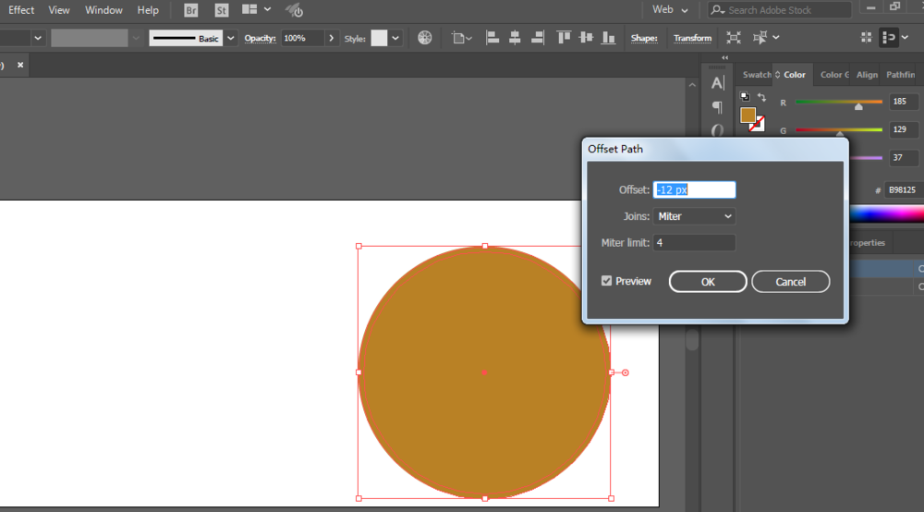
Task: Open the Character panel icon
Action: (x=717, y=83)
